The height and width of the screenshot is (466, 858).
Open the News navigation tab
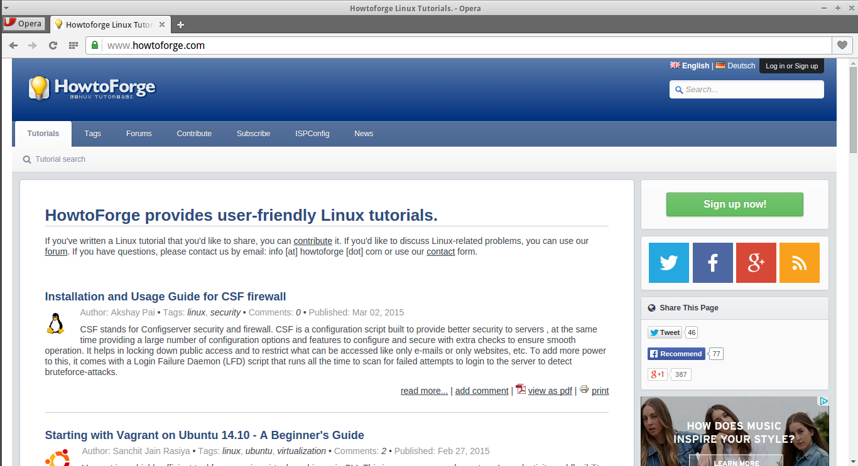(364, 134)
